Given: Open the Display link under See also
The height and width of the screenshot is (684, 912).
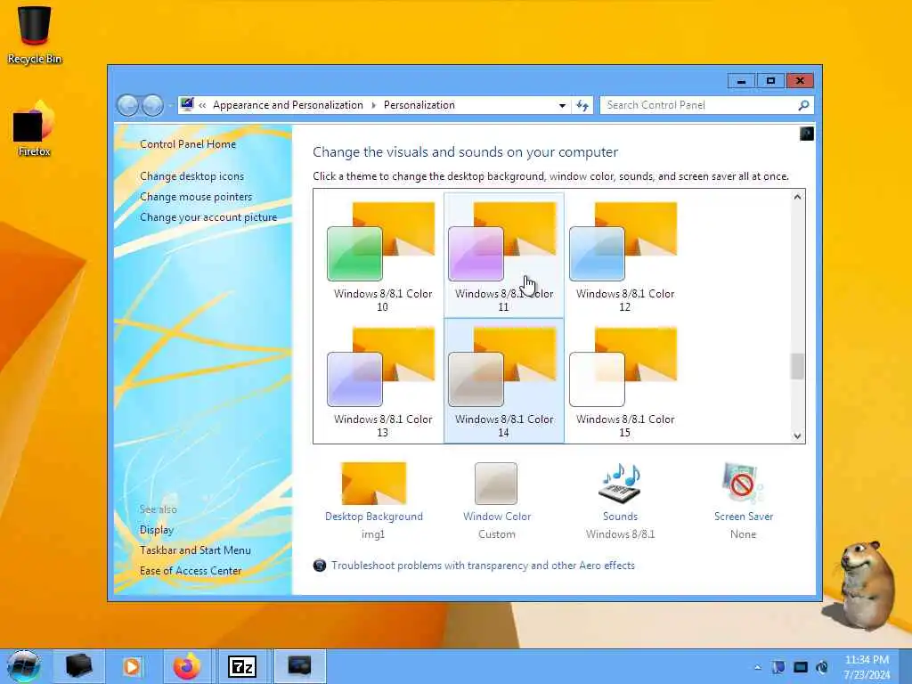Looking at the screenshot, I should pos(157,530).
